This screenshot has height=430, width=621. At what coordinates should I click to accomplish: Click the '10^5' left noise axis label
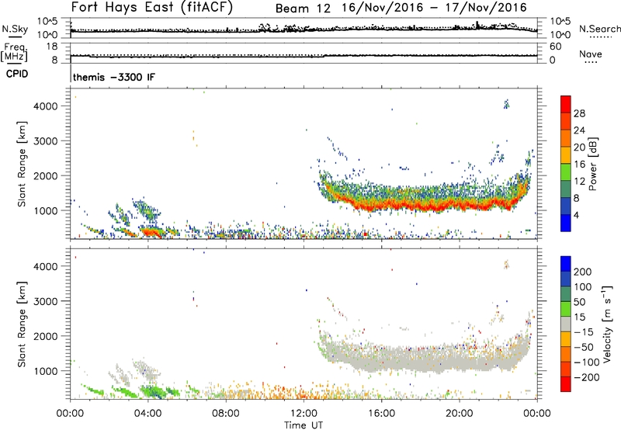pyautogui.click(x=47, y=21)
